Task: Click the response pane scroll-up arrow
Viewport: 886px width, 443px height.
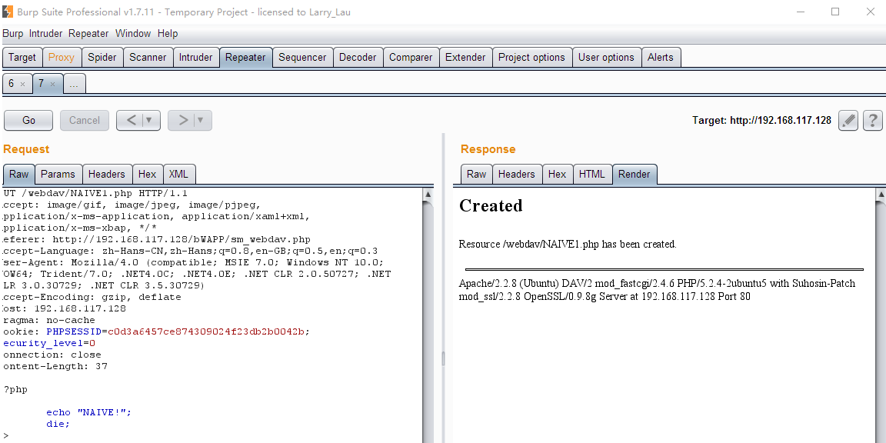Action: click(x=881, y=195)
